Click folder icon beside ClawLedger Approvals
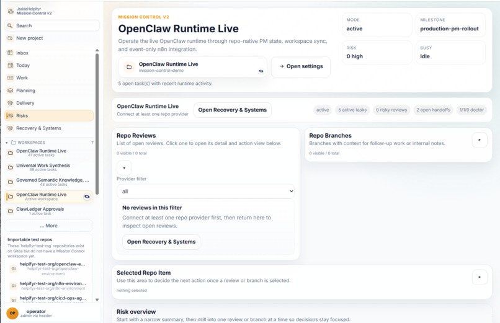The width and height of the screenshot is (500, 323). (10, 211)
